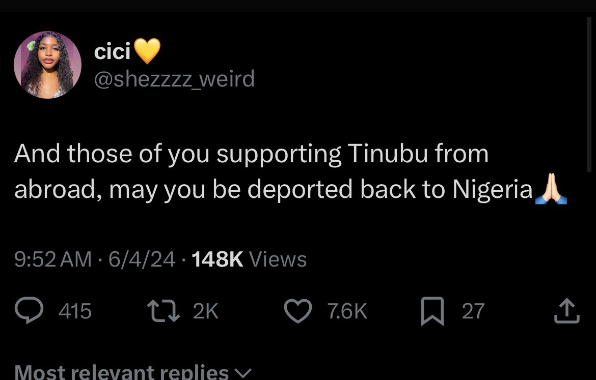Open cici's profile picture
This screenshot has width=596, height=380.
pos(47,65)
